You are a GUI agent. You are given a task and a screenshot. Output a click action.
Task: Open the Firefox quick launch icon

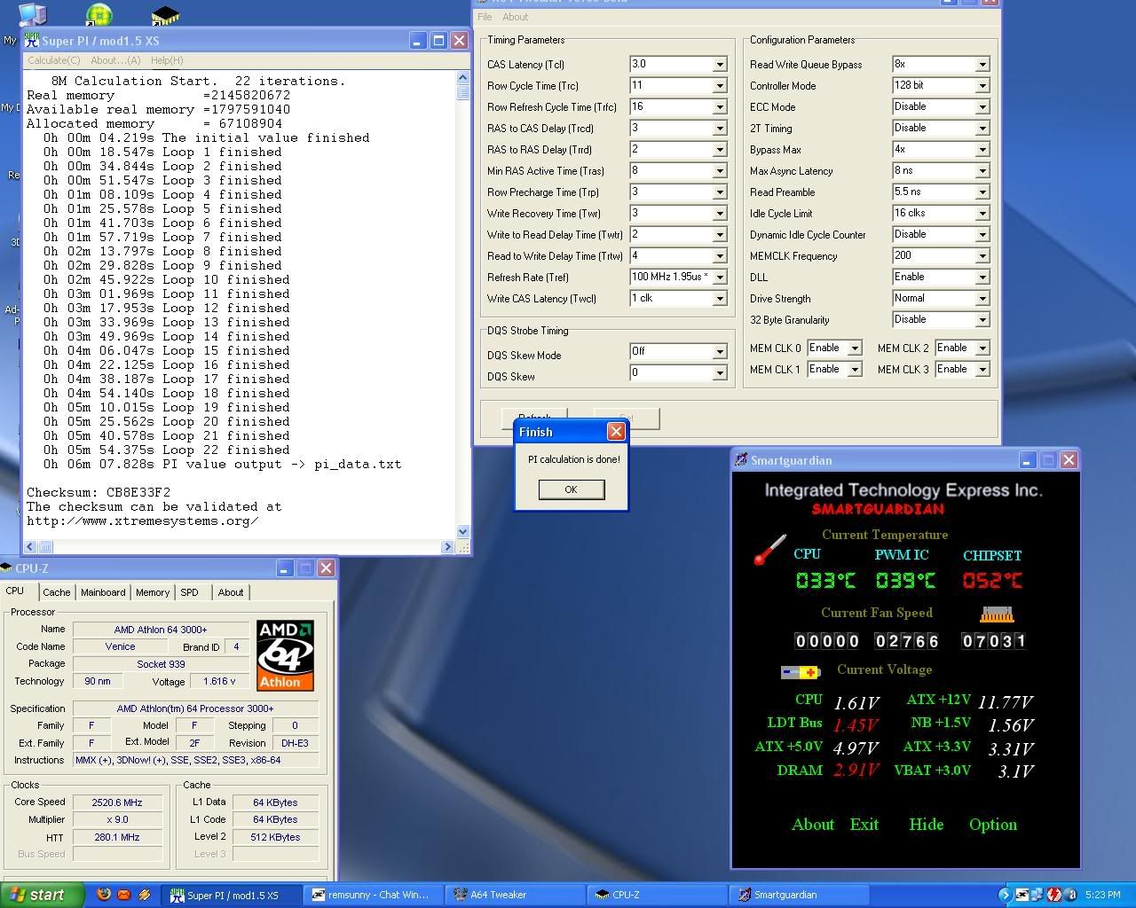tap(103, 895)
